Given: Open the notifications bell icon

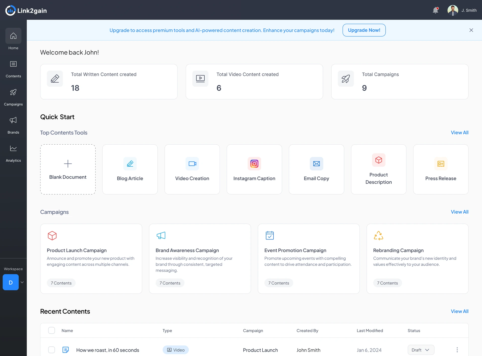Looking at the screenshot, I should (x=436, y=10).
